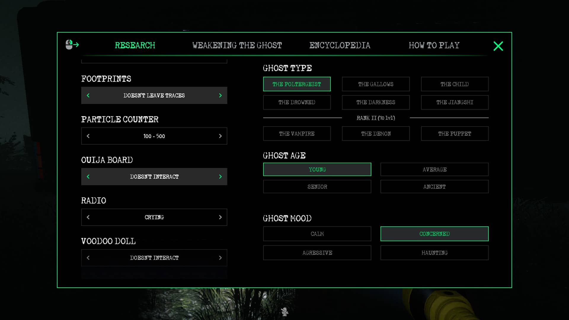This screenshot has width=569, height=320.
Task: Close the journal with the green X
Action: 498,46
